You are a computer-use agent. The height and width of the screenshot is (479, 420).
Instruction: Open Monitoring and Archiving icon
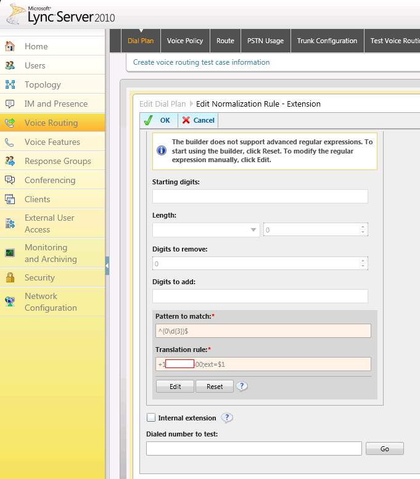tap(10, 253)
